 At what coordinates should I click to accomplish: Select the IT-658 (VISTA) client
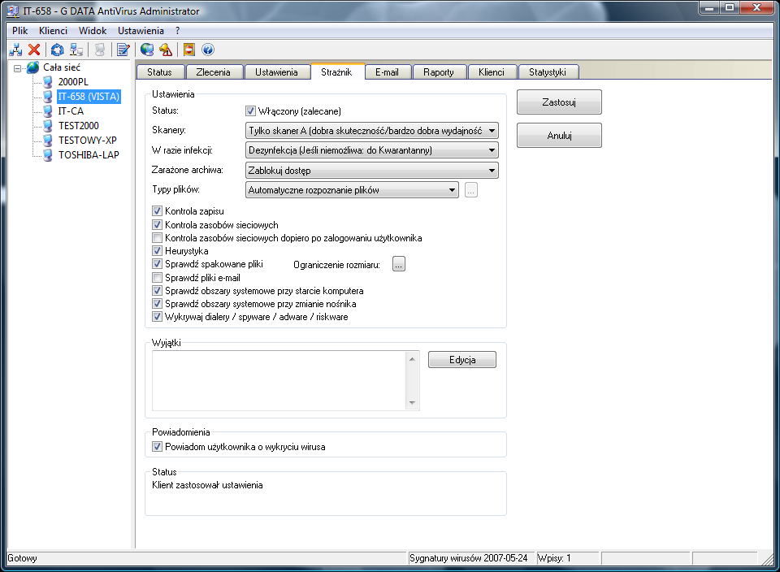click(89, 97)
